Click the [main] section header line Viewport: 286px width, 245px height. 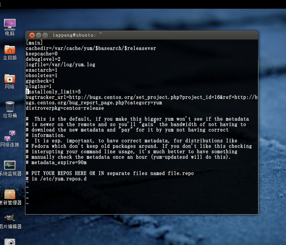[34, 43]
